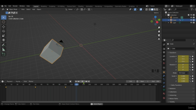196x110 pixels.
Task: Switch to the Shading workspace tab
Action: coord(81,6)
